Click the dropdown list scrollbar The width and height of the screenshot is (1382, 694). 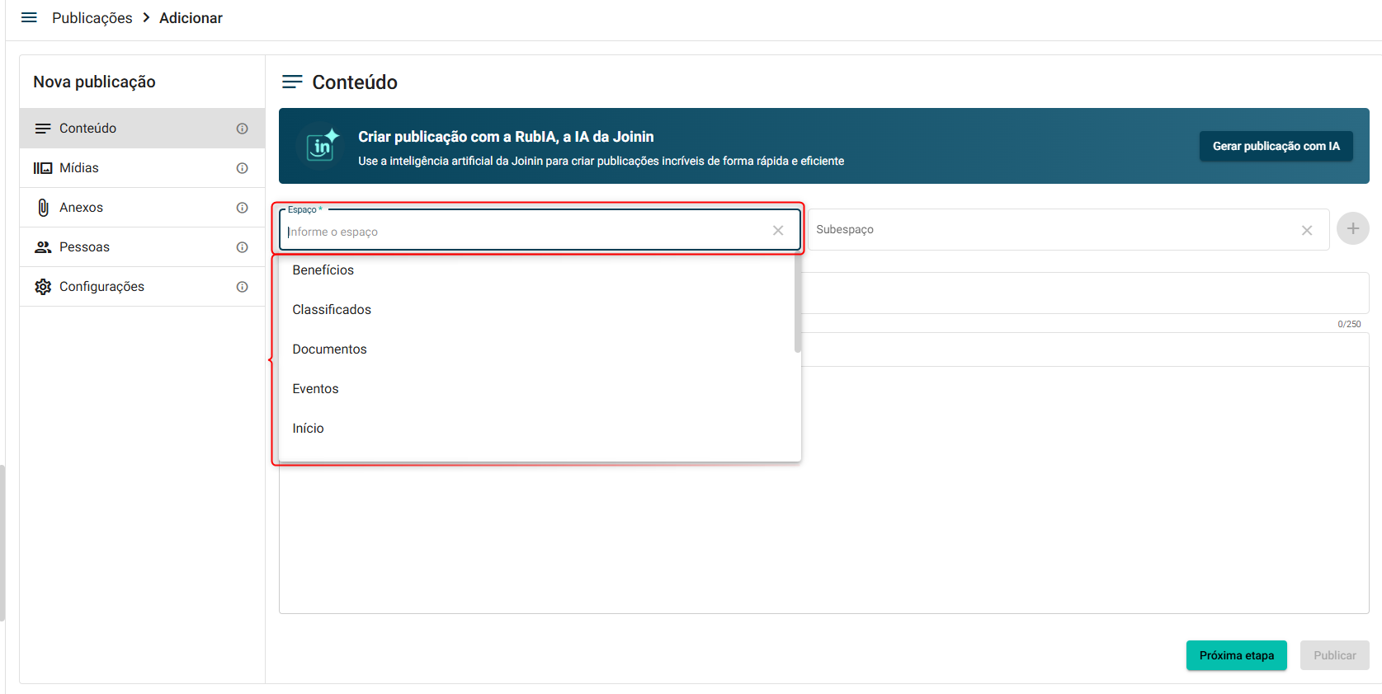pyautogui.click(x=798, y=303)
